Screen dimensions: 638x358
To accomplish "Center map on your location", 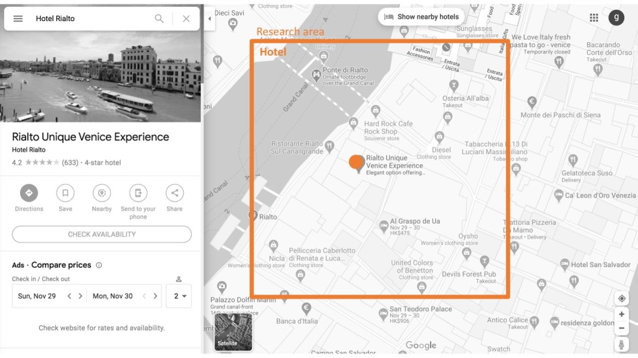I will click(621, 298).
